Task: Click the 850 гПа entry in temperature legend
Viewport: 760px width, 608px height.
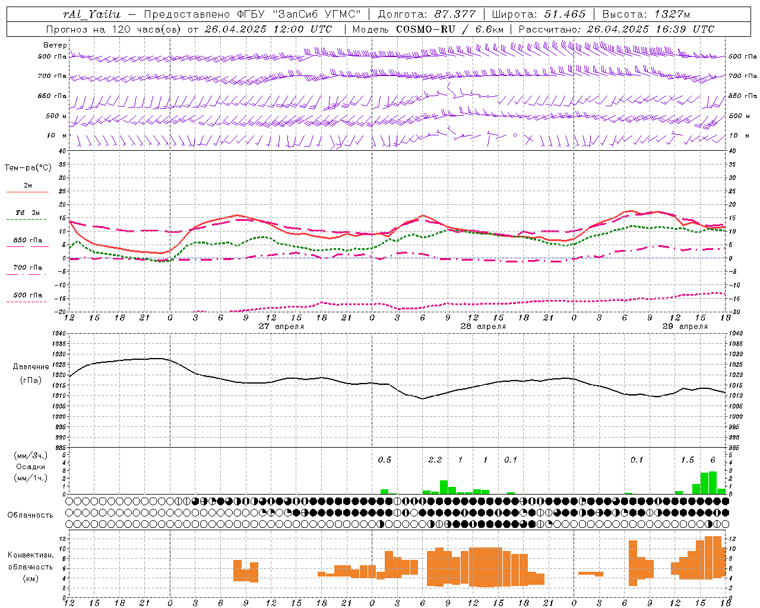Action: 28,240
